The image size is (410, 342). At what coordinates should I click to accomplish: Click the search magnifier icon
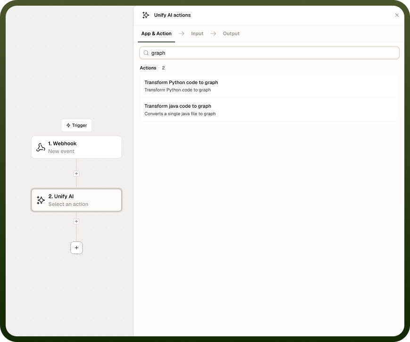pos(146,53)
